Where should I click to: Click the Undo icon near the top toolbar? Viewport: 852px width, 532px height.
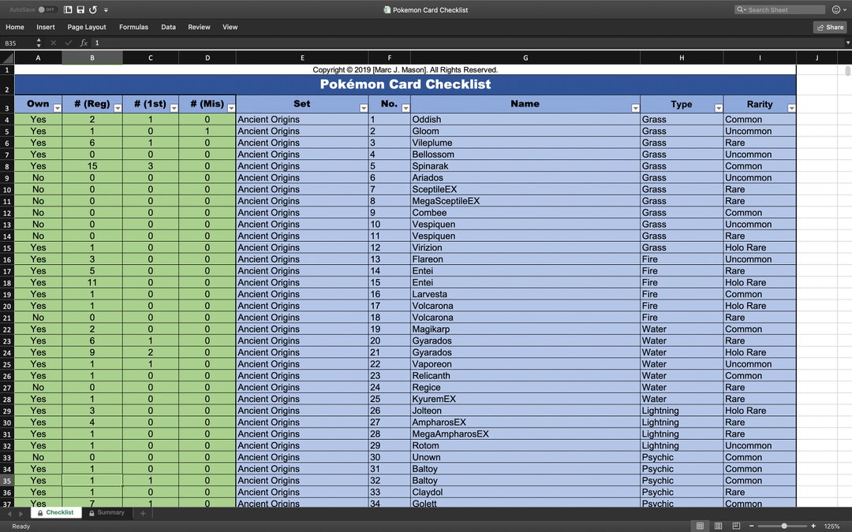coord(94,9)
